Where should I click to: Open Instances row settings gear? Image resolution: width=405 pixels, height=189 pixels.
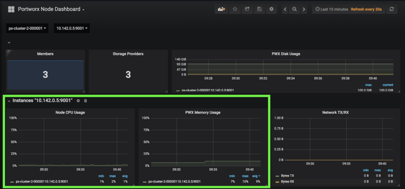[x=78, y=101]
